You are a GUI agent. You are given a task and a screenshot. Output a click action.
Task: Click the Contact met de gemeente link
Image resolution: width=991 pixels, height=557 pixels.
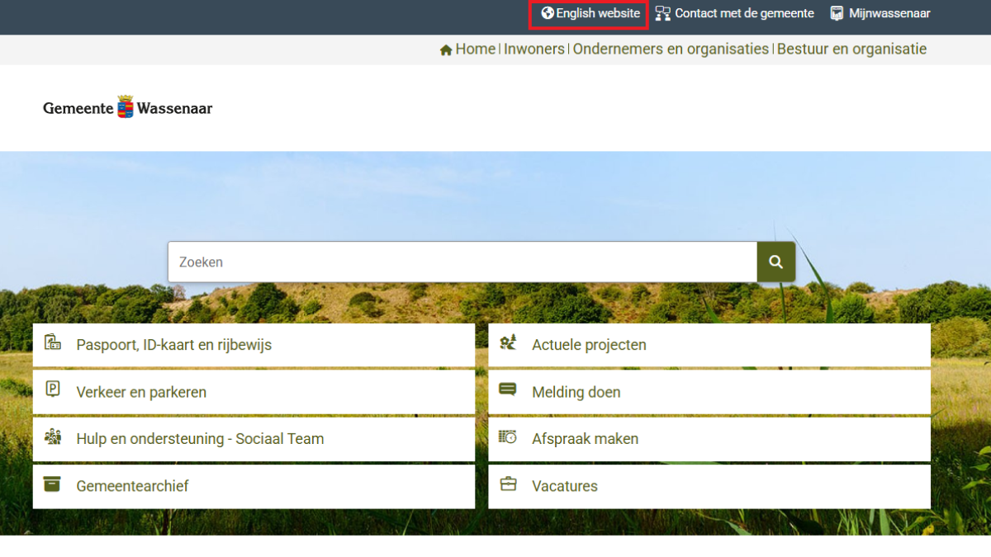[x=743, y=13]
